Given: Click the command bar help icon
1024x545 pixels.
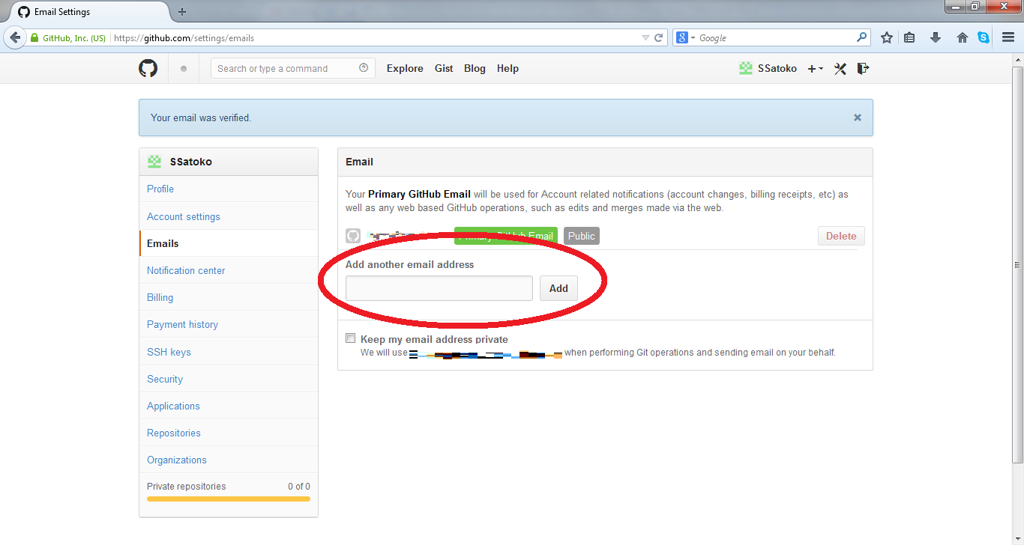Looking at the screenshot, I should pyautogui.click(x=364, y=67).
